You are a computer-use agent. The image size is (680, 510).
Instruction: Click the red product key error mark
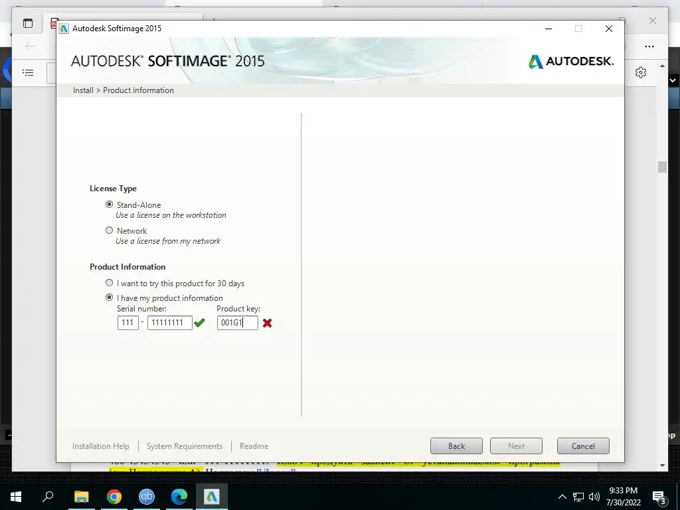tap(267, 323)
